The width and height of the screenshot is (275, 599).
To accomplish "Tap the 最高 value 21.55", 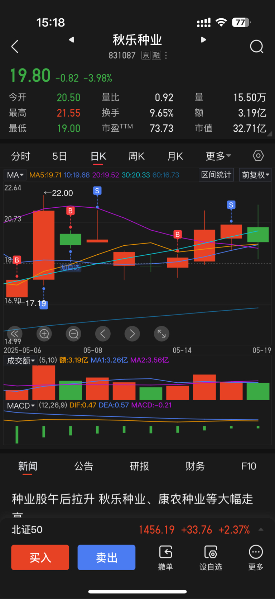I will point(68,113).
